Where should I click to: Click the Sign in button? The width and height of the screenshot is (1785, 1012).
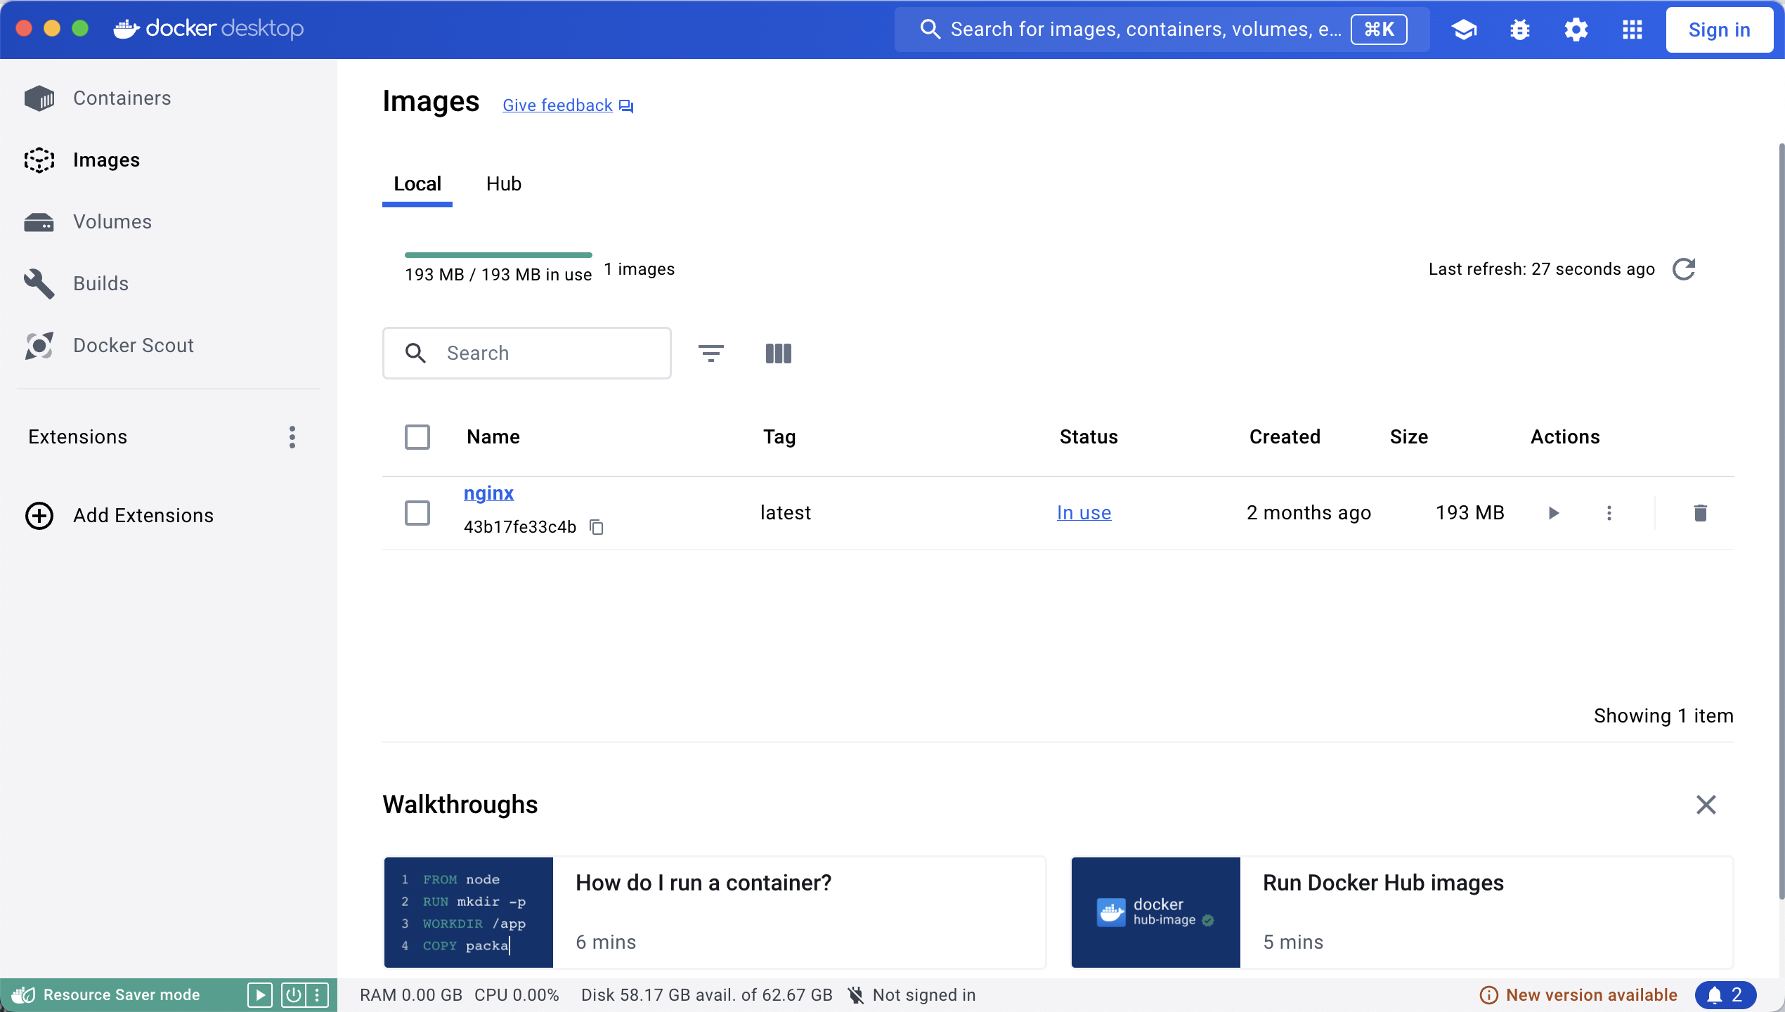click(x=1718, y=30)
